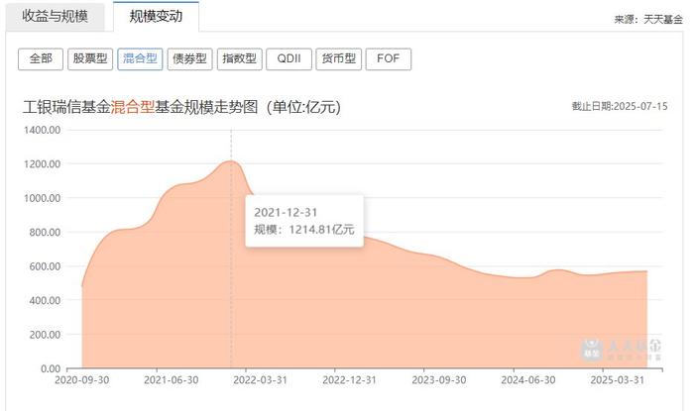
Task: Show 货币型 fund scale
Action: point(339,58)
